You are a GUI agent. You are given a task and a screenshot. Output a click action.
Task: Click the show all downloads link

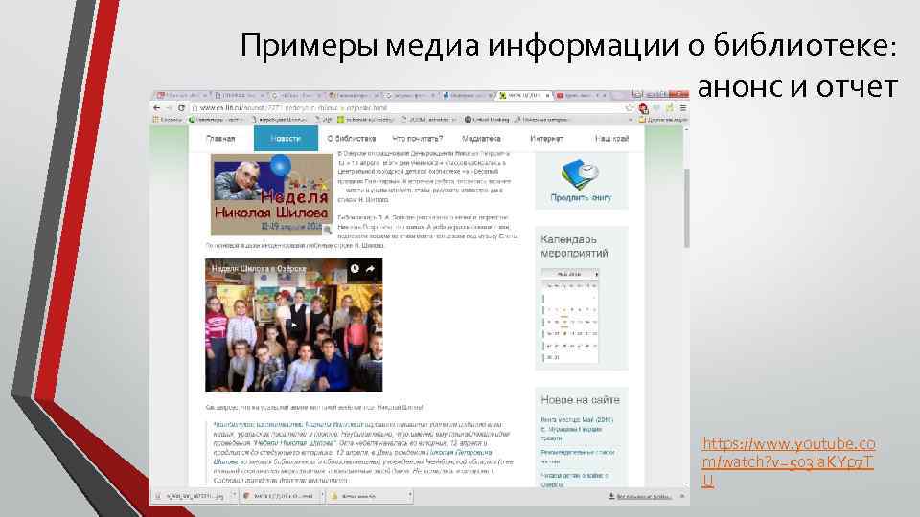tap(641, 497)
